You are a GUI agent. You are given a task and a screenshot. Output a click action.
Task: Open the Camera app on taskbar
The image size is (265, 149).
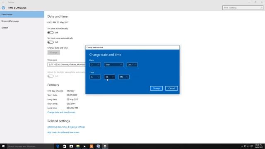click(71, 146)
